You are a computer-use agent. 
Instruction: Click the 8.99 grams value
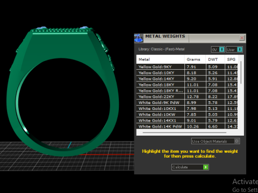click(191, 102)
